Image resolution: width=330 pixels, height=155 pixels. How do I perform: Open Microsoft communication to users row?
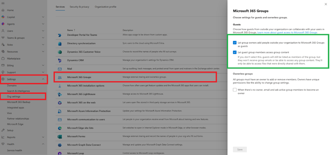click(x=141, y=120)
